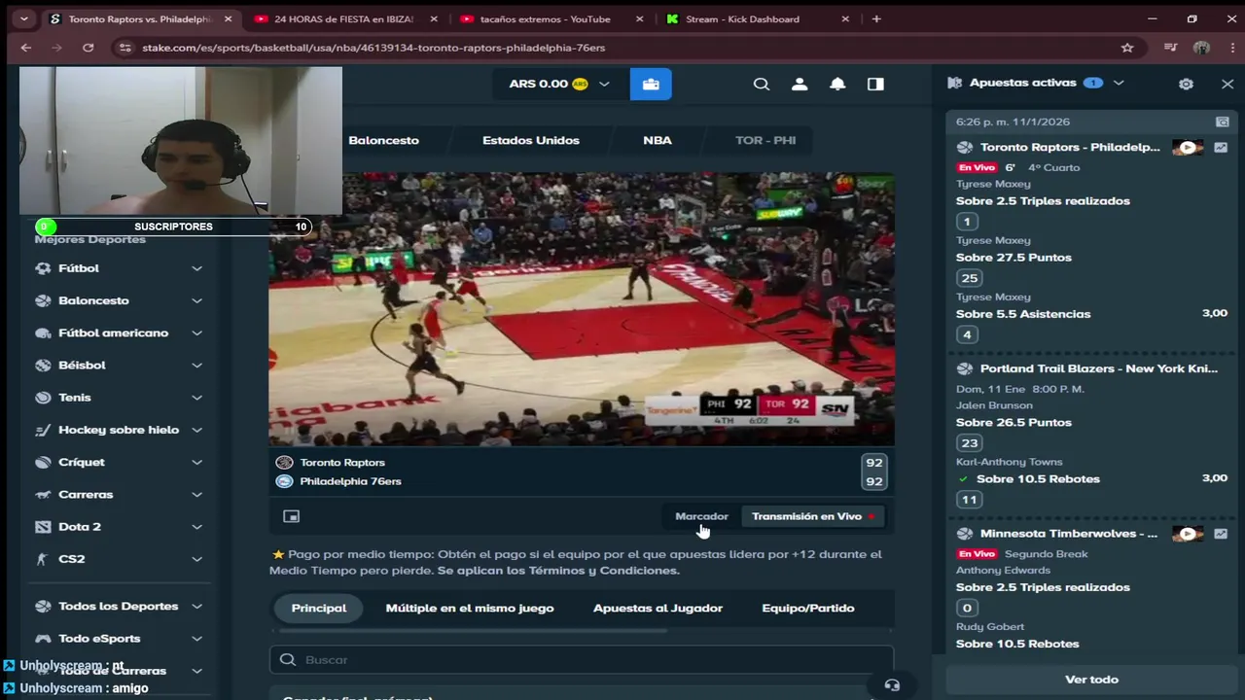Click the picture-in-picture icon below the video

tap(291, 516)
